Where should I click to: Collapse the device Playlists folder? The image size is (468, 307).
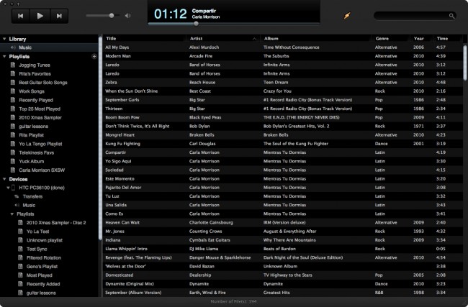[x=12, y=214]
